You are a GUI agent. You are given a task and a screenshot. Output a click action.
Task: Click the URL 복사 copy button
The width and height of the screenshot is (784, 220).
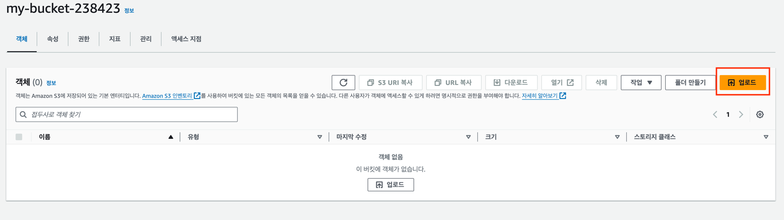coord(454,83)
